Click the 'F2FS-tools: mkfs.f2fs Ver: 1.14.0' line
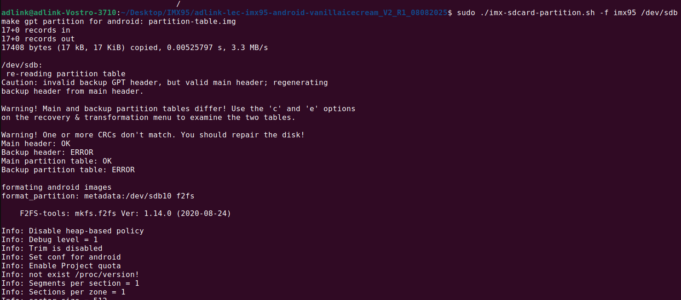 tap(126, 214)
